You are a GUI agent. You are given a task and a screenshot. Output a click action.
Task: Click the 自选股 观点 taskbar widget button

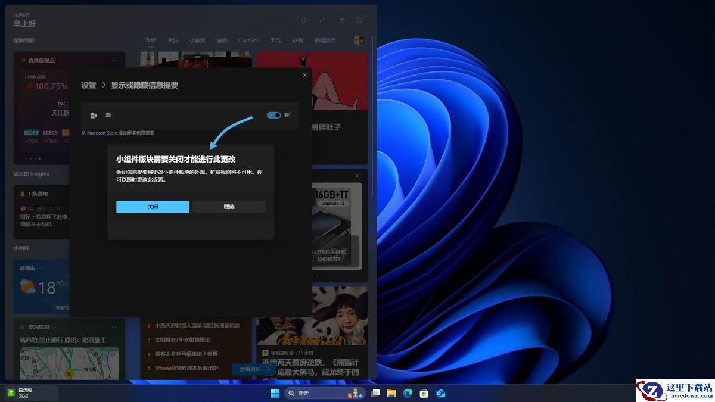pos(31,392)
